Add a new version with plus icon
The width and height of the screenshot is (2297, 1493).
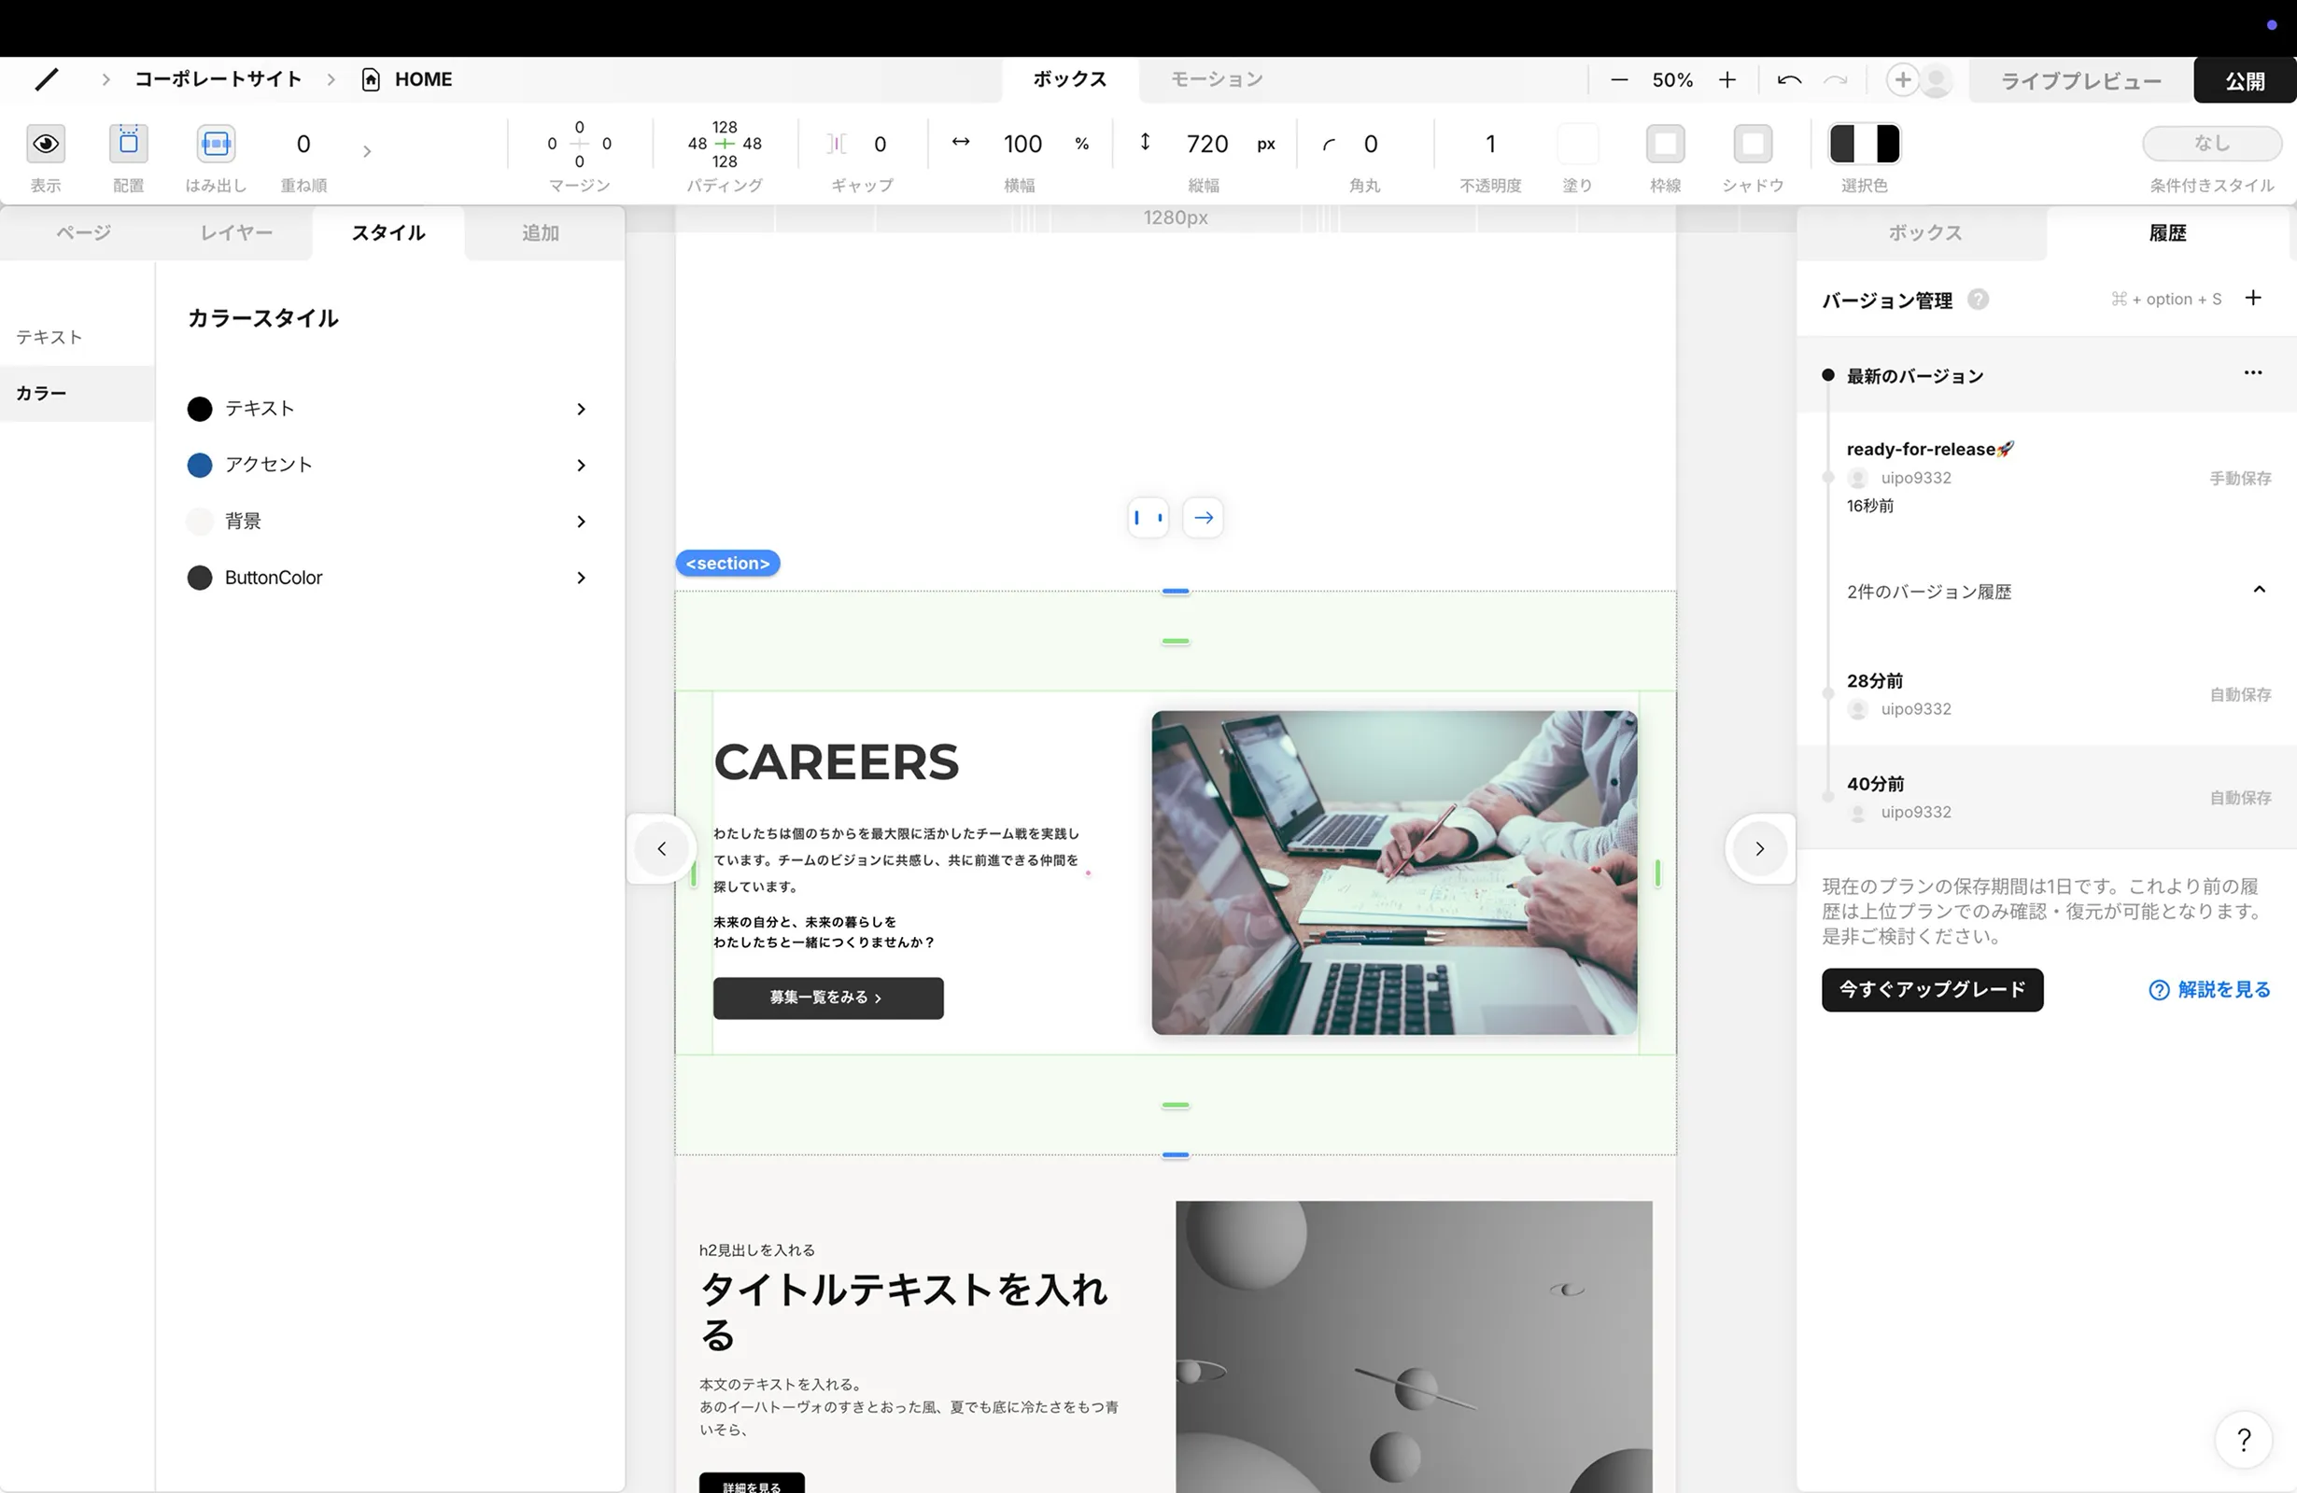(x=2252, y=298)
